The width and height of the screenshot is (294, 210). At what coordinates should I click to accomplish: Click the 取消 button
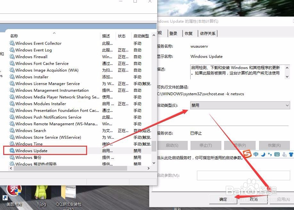(254, 199)
